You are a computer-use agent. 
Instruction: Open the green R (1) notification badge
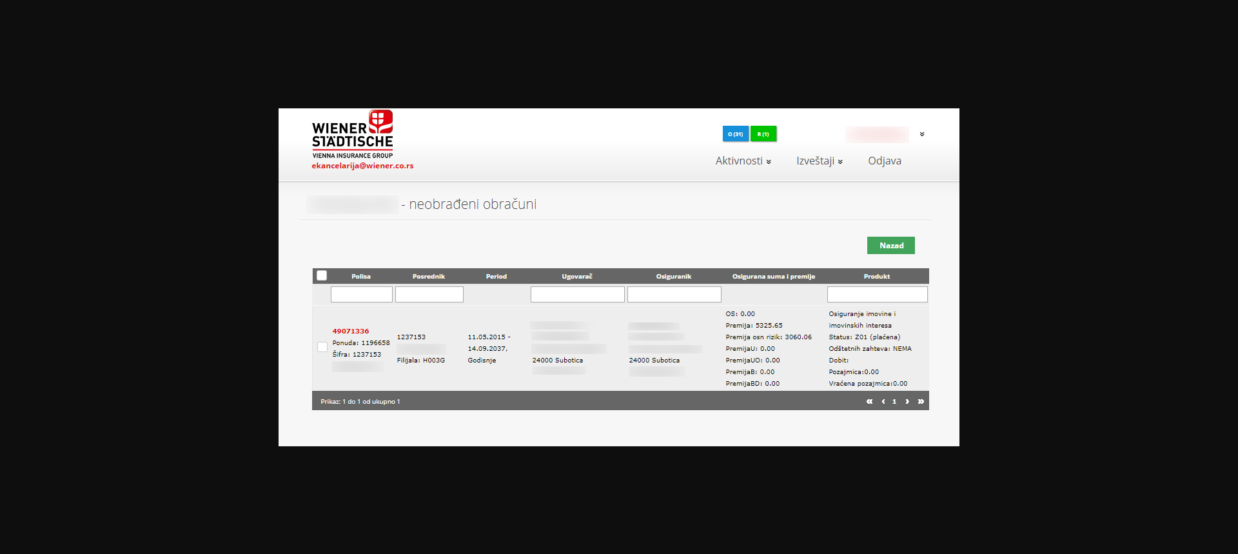(x=763, y=134)
